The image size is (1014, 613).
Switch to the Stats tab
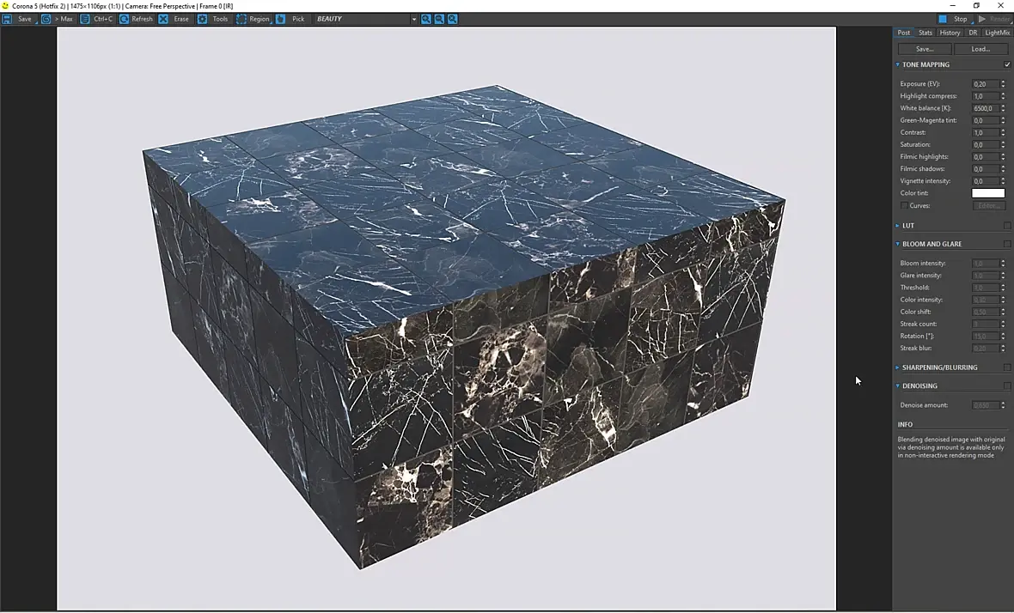[x=925, y=33]
